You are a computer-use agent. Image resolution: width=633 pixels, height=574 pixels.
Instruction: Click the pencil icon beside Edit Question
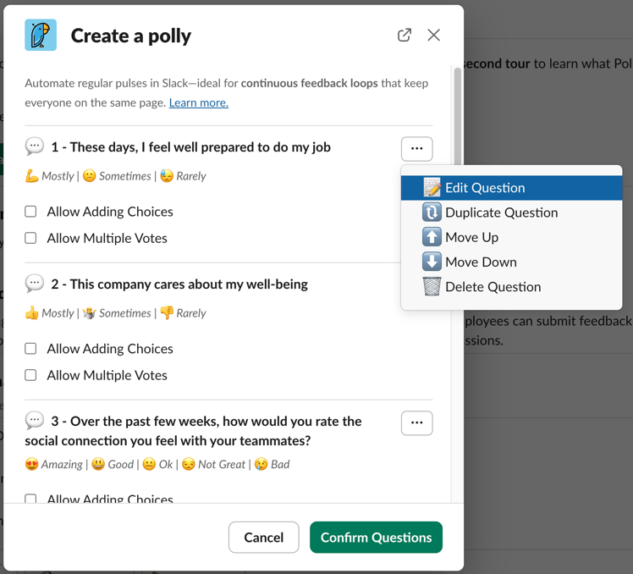(432, 188)
